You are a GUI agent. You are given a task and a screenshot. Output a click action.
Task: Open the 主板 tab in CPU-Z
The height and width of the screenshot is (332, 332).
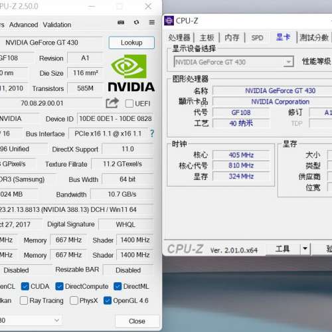click(207, 37)
